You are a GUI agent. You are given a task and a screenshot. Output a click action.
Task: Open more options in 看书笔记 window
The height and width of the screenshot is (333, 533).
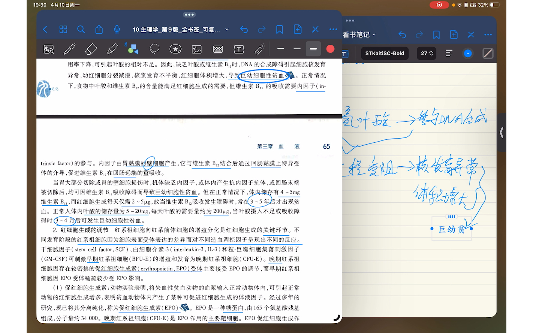[x=488, y=35]
